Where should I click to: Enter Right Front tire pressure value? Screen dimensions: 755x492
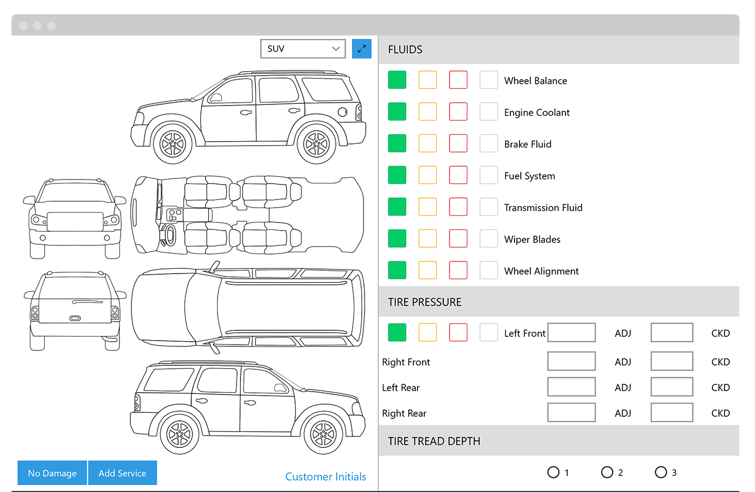click(571, 361)
